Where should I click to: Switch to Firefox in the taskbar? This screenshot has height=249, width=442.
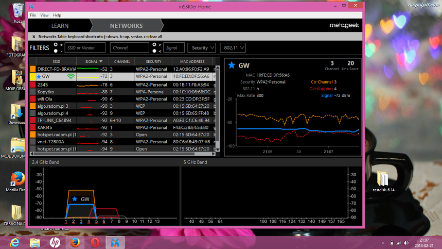pyautogui.click(x=75, y=242)
